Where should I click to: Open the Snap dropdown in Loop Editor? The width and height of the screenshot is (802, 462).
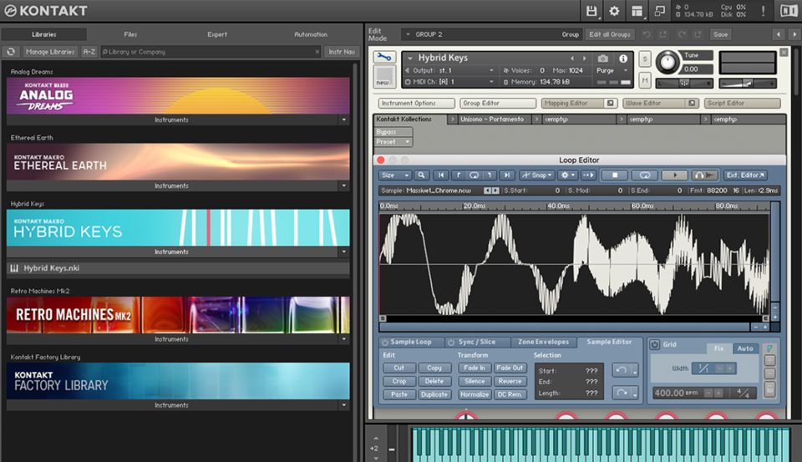pyautogui.click(x=537, y=175)
